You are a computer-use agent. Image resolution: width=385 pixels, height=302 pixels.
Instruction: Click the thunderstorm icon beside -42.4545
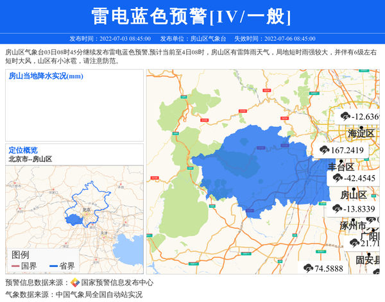[338, 178]
